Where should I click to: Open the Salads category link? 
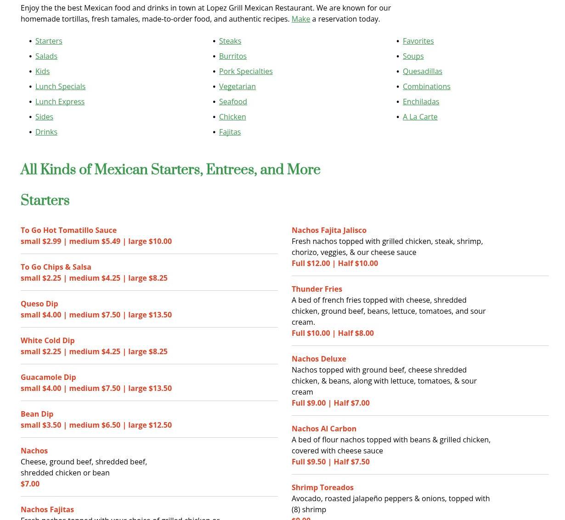46,56
